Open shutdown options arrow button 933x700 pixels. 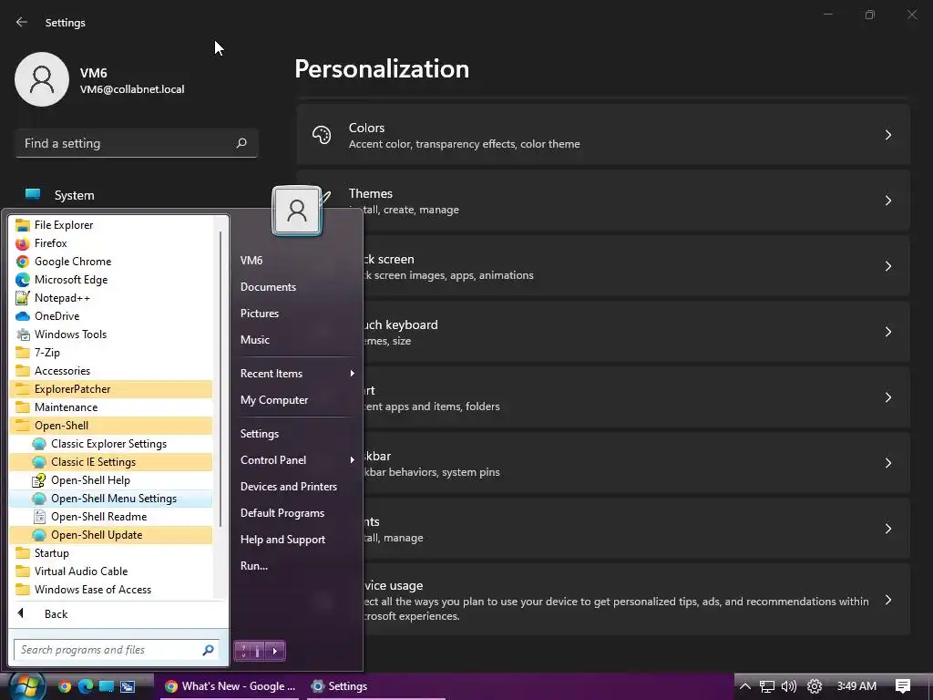tap(275, 651)
